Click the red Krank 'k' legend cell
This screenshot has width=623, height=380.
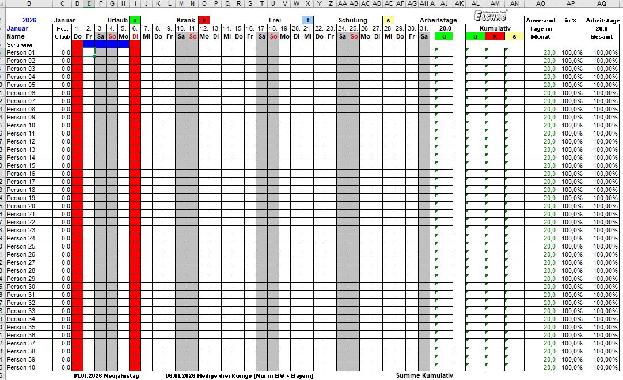pyautogui.click(x=204, y=20)
